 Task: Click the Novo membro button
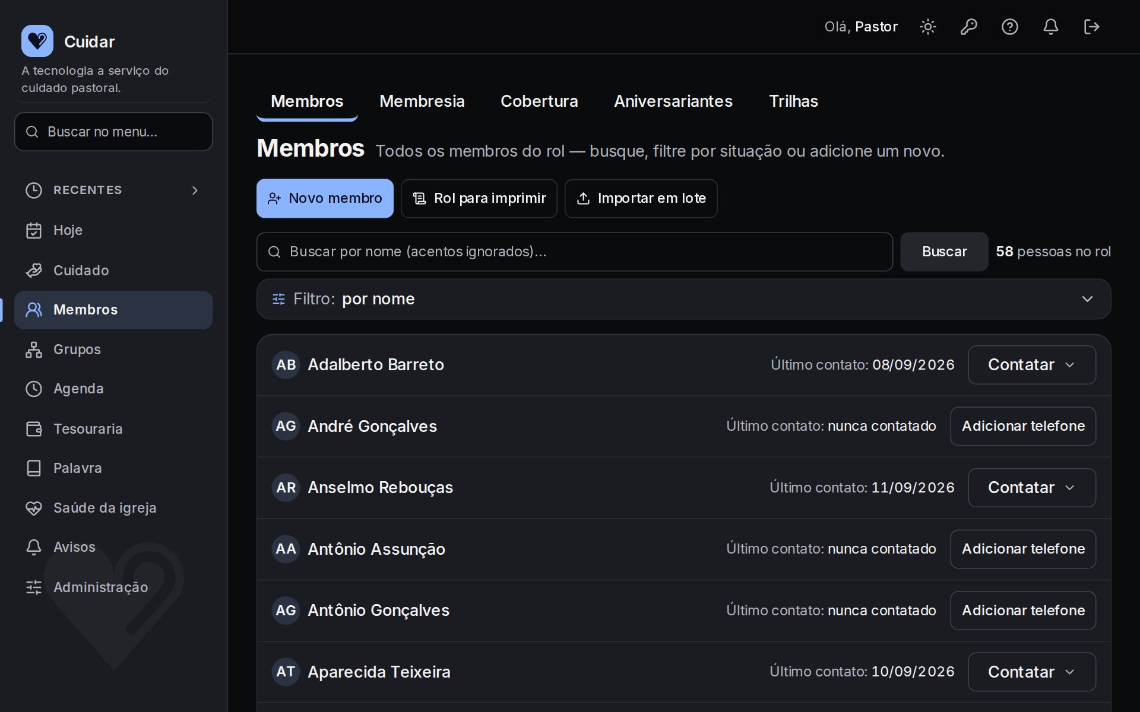(325, 198)
